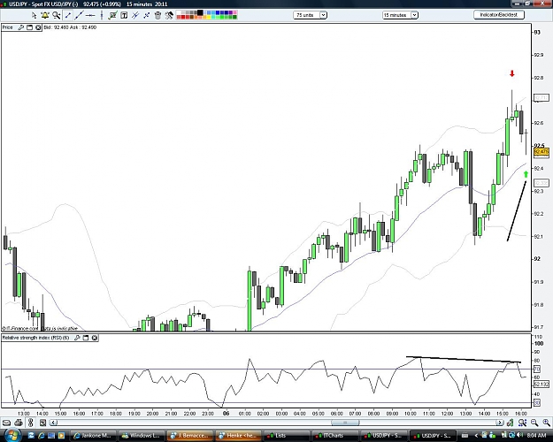Viewport: 553px width, 442px height.
Task: Click the zoom in magnifier icon
Action: (546, 423)
